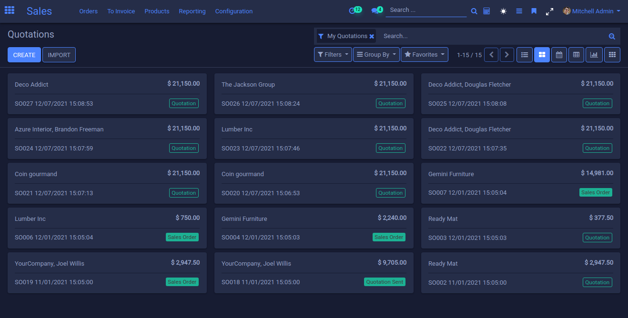Viewport: 628px width, 318px height.
Task: Focus the quotations Search... field
Action: [x=493, y=36]
